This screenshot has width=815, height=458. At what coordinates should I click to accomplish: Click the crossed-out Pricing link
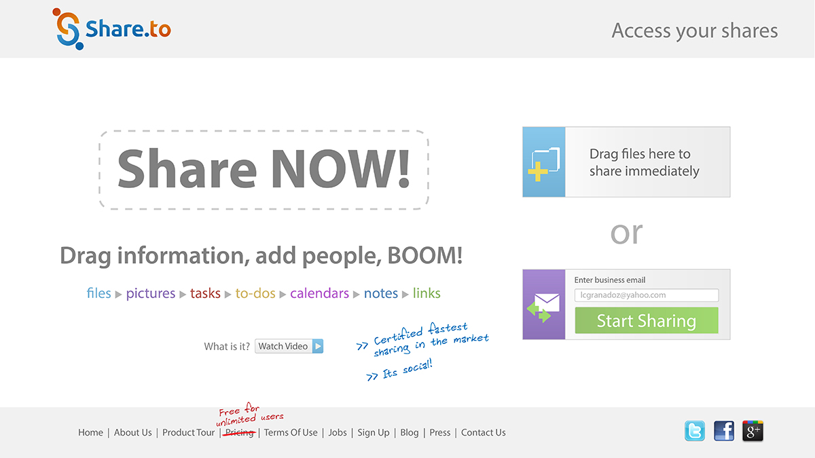pyautogui.click(x=239, y=432)
